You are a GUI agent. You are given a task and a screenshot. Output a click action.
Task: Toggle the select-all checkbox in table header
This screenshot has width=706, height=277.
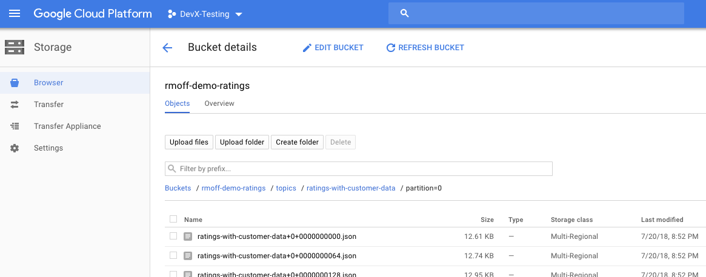(x=173, y=219)
